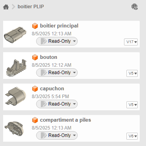Select the capuchon model thumbnail
The width and height of the screenshot is (146, 146).
[16, 96]
